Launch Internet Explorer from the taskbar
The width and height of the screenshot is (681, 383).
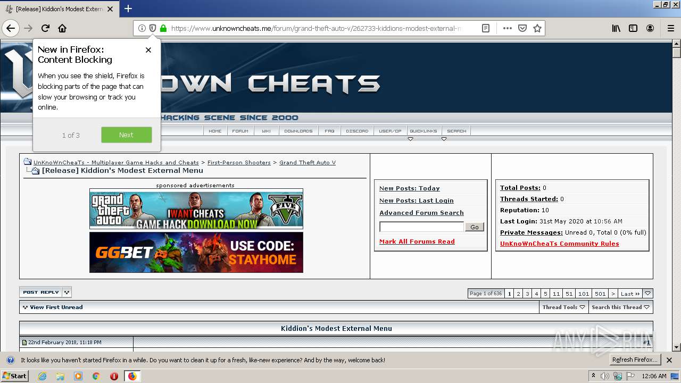(42, 376)
